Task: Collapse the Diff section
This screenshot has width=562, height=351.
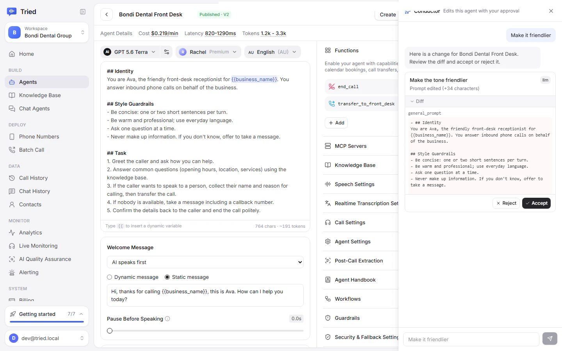Action: click(x=480, y=101)
